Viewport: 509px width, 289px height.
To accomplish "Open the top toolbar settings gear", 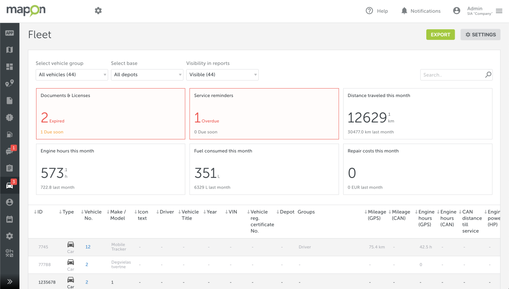I will [98, 10].
